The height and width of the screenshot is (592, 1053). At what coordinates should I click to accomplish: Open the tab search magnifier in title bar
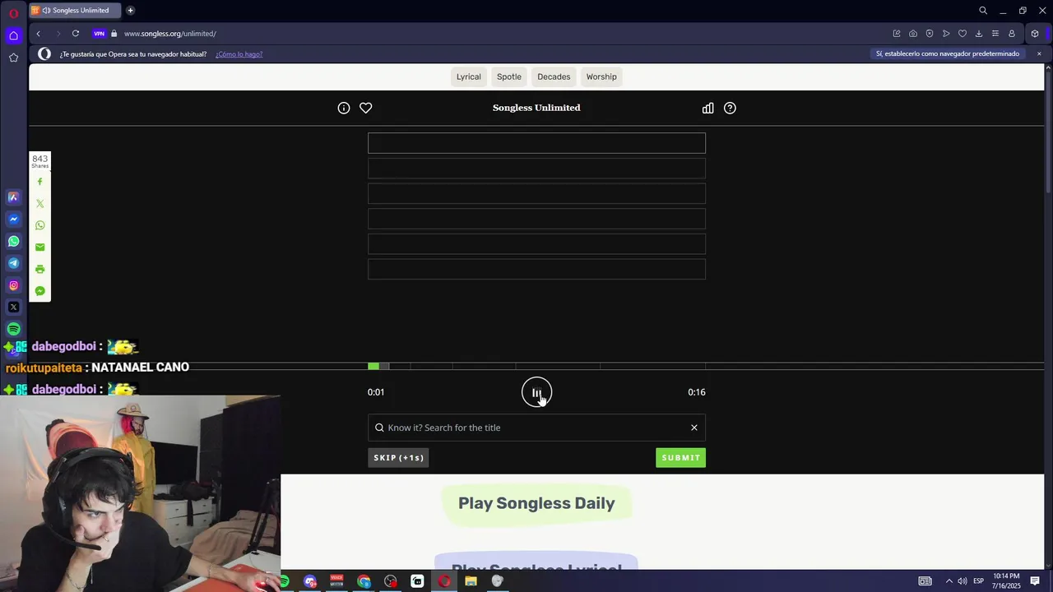point(983,11)
